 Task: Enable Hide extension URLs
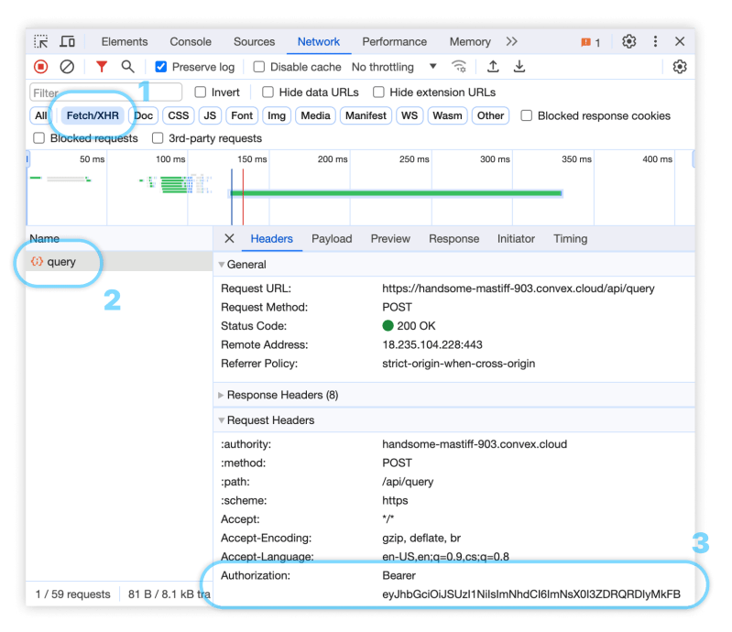pos(378,92)
